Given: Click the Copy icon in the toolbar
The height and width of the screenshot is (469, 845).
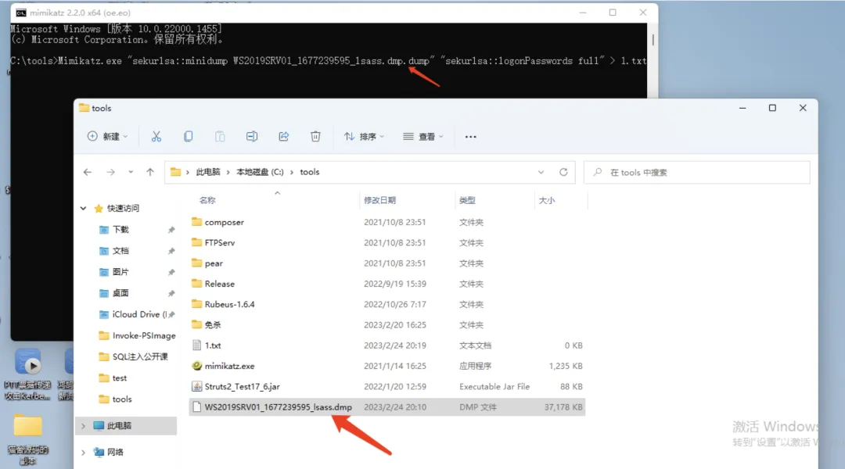Looking at the screenshot, I should (188, 136).
